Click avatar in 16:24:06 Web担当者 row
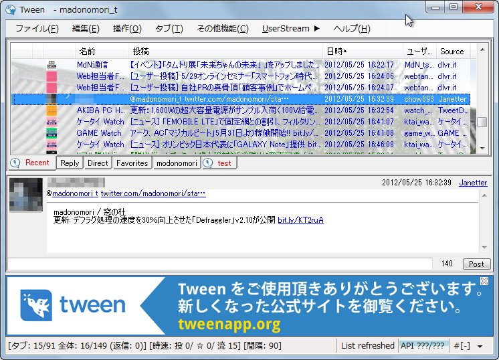The height and width of the screenshot is (360, 499). [52, 76]
